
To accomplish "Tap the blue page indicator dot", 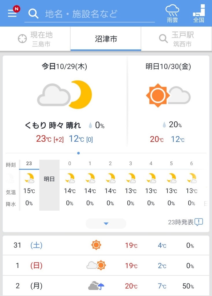I will 79,153.
